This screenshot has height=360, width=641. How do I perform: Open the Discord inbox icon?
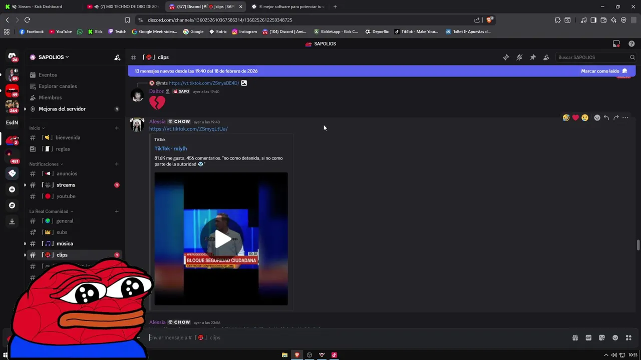pos(616,44)
